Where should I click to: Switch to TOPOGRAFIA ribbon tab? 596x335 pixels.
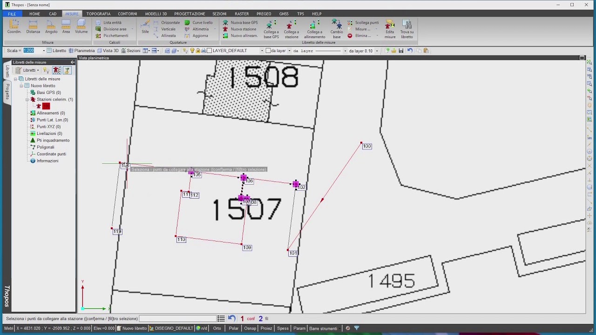pyautogui.click(x=98, y=14)
